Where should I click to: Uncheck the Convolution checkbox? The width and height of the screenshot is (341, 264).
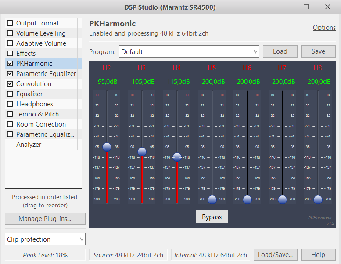click(x=10, y=83)
